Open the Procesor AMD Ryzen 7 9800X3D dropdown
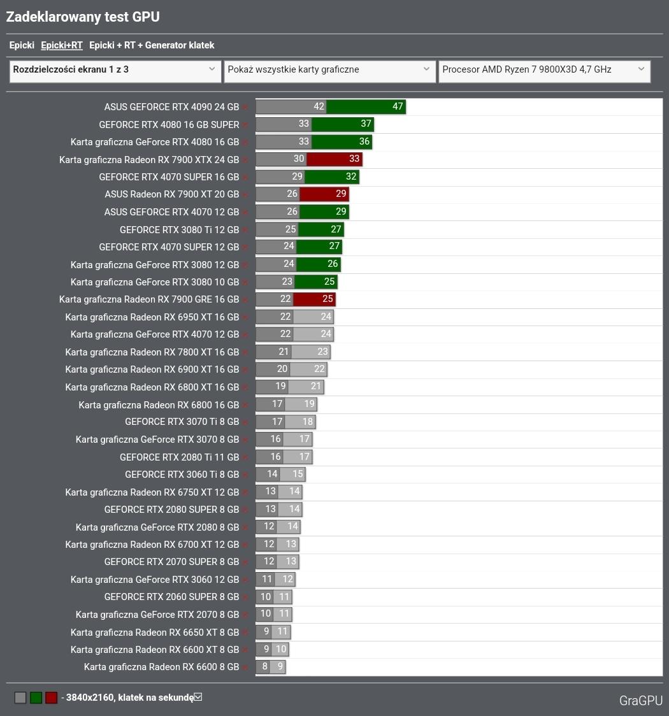This screenshot has height=716, width=669. point(544,72)
